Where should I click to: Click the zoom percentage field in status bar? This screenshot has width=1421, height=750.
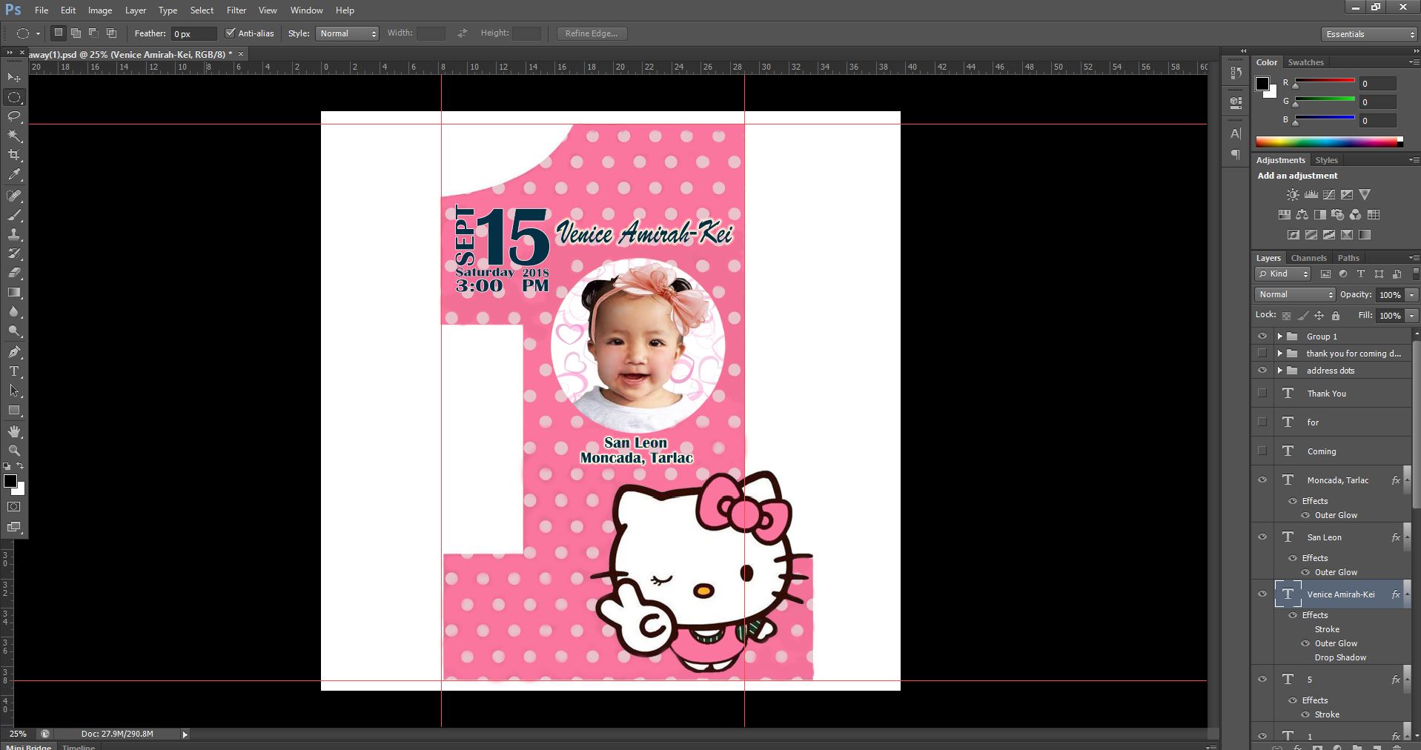(x=18, y=734)
